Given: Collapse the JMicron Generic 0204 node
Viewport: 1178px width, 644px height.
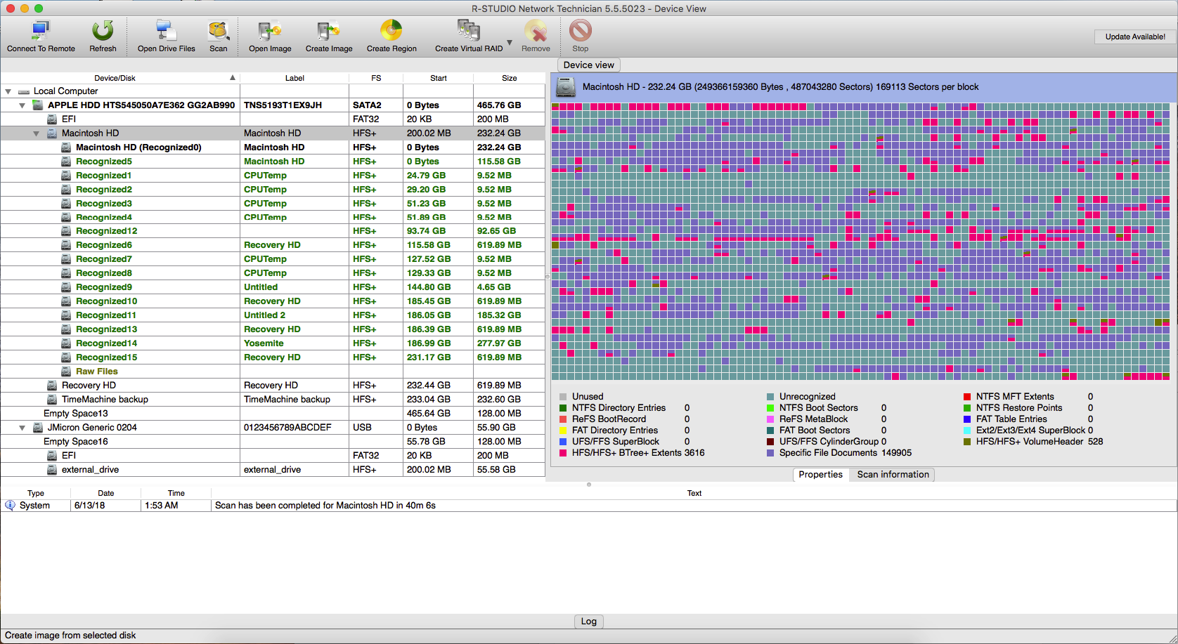Looking at the screenshot, I should 22,428.
